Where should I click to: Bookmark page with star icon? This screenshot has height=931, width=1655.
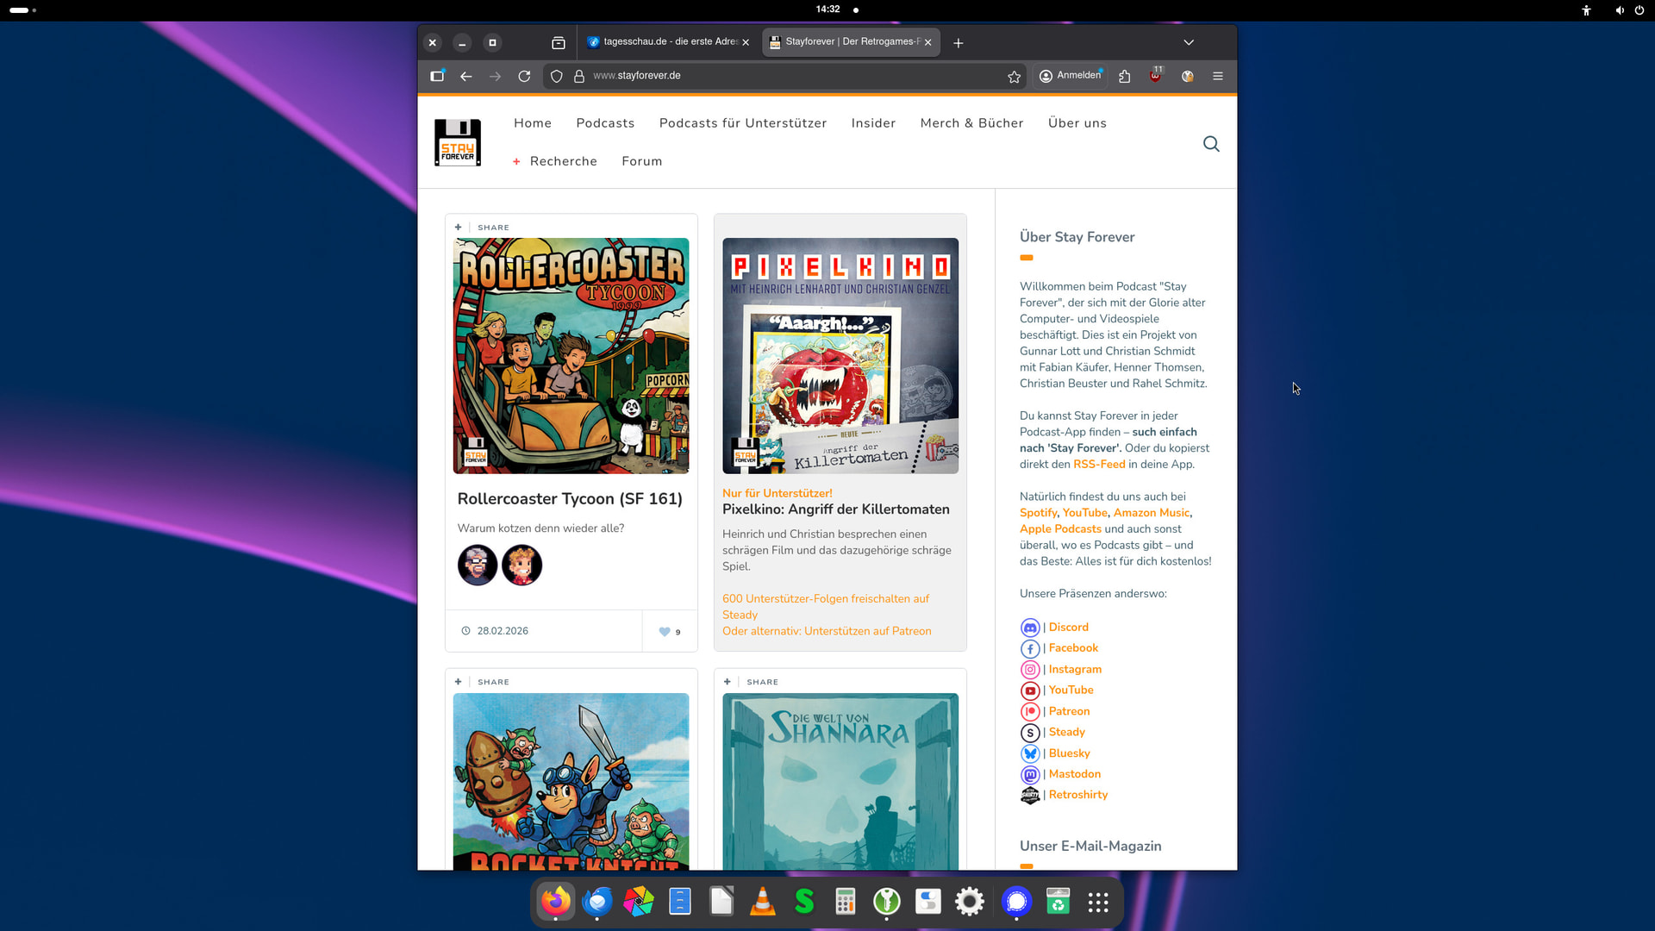click(1014, 77)
